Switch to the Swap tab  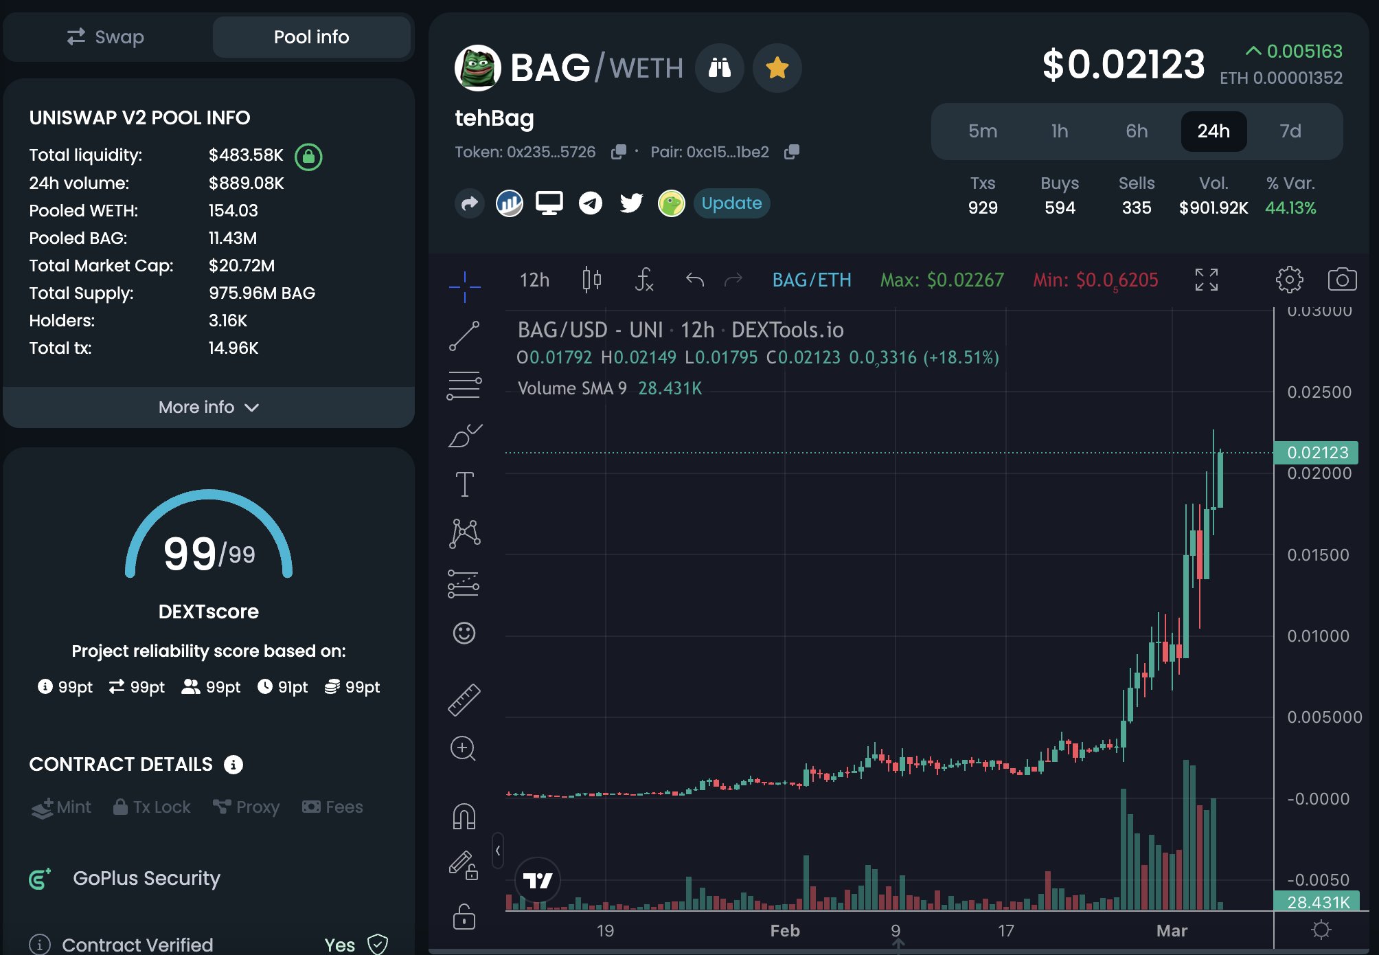(106, 37)
